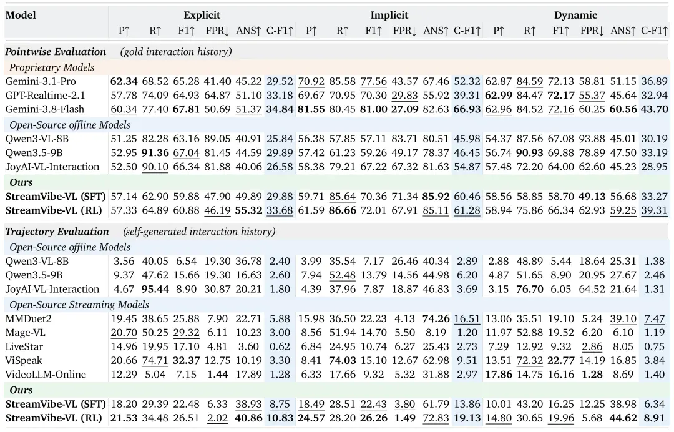The height and width of the screenshot is (432, 674).
Task: Click the Pointwise Evaluation section heading
Action: (56, 52)
